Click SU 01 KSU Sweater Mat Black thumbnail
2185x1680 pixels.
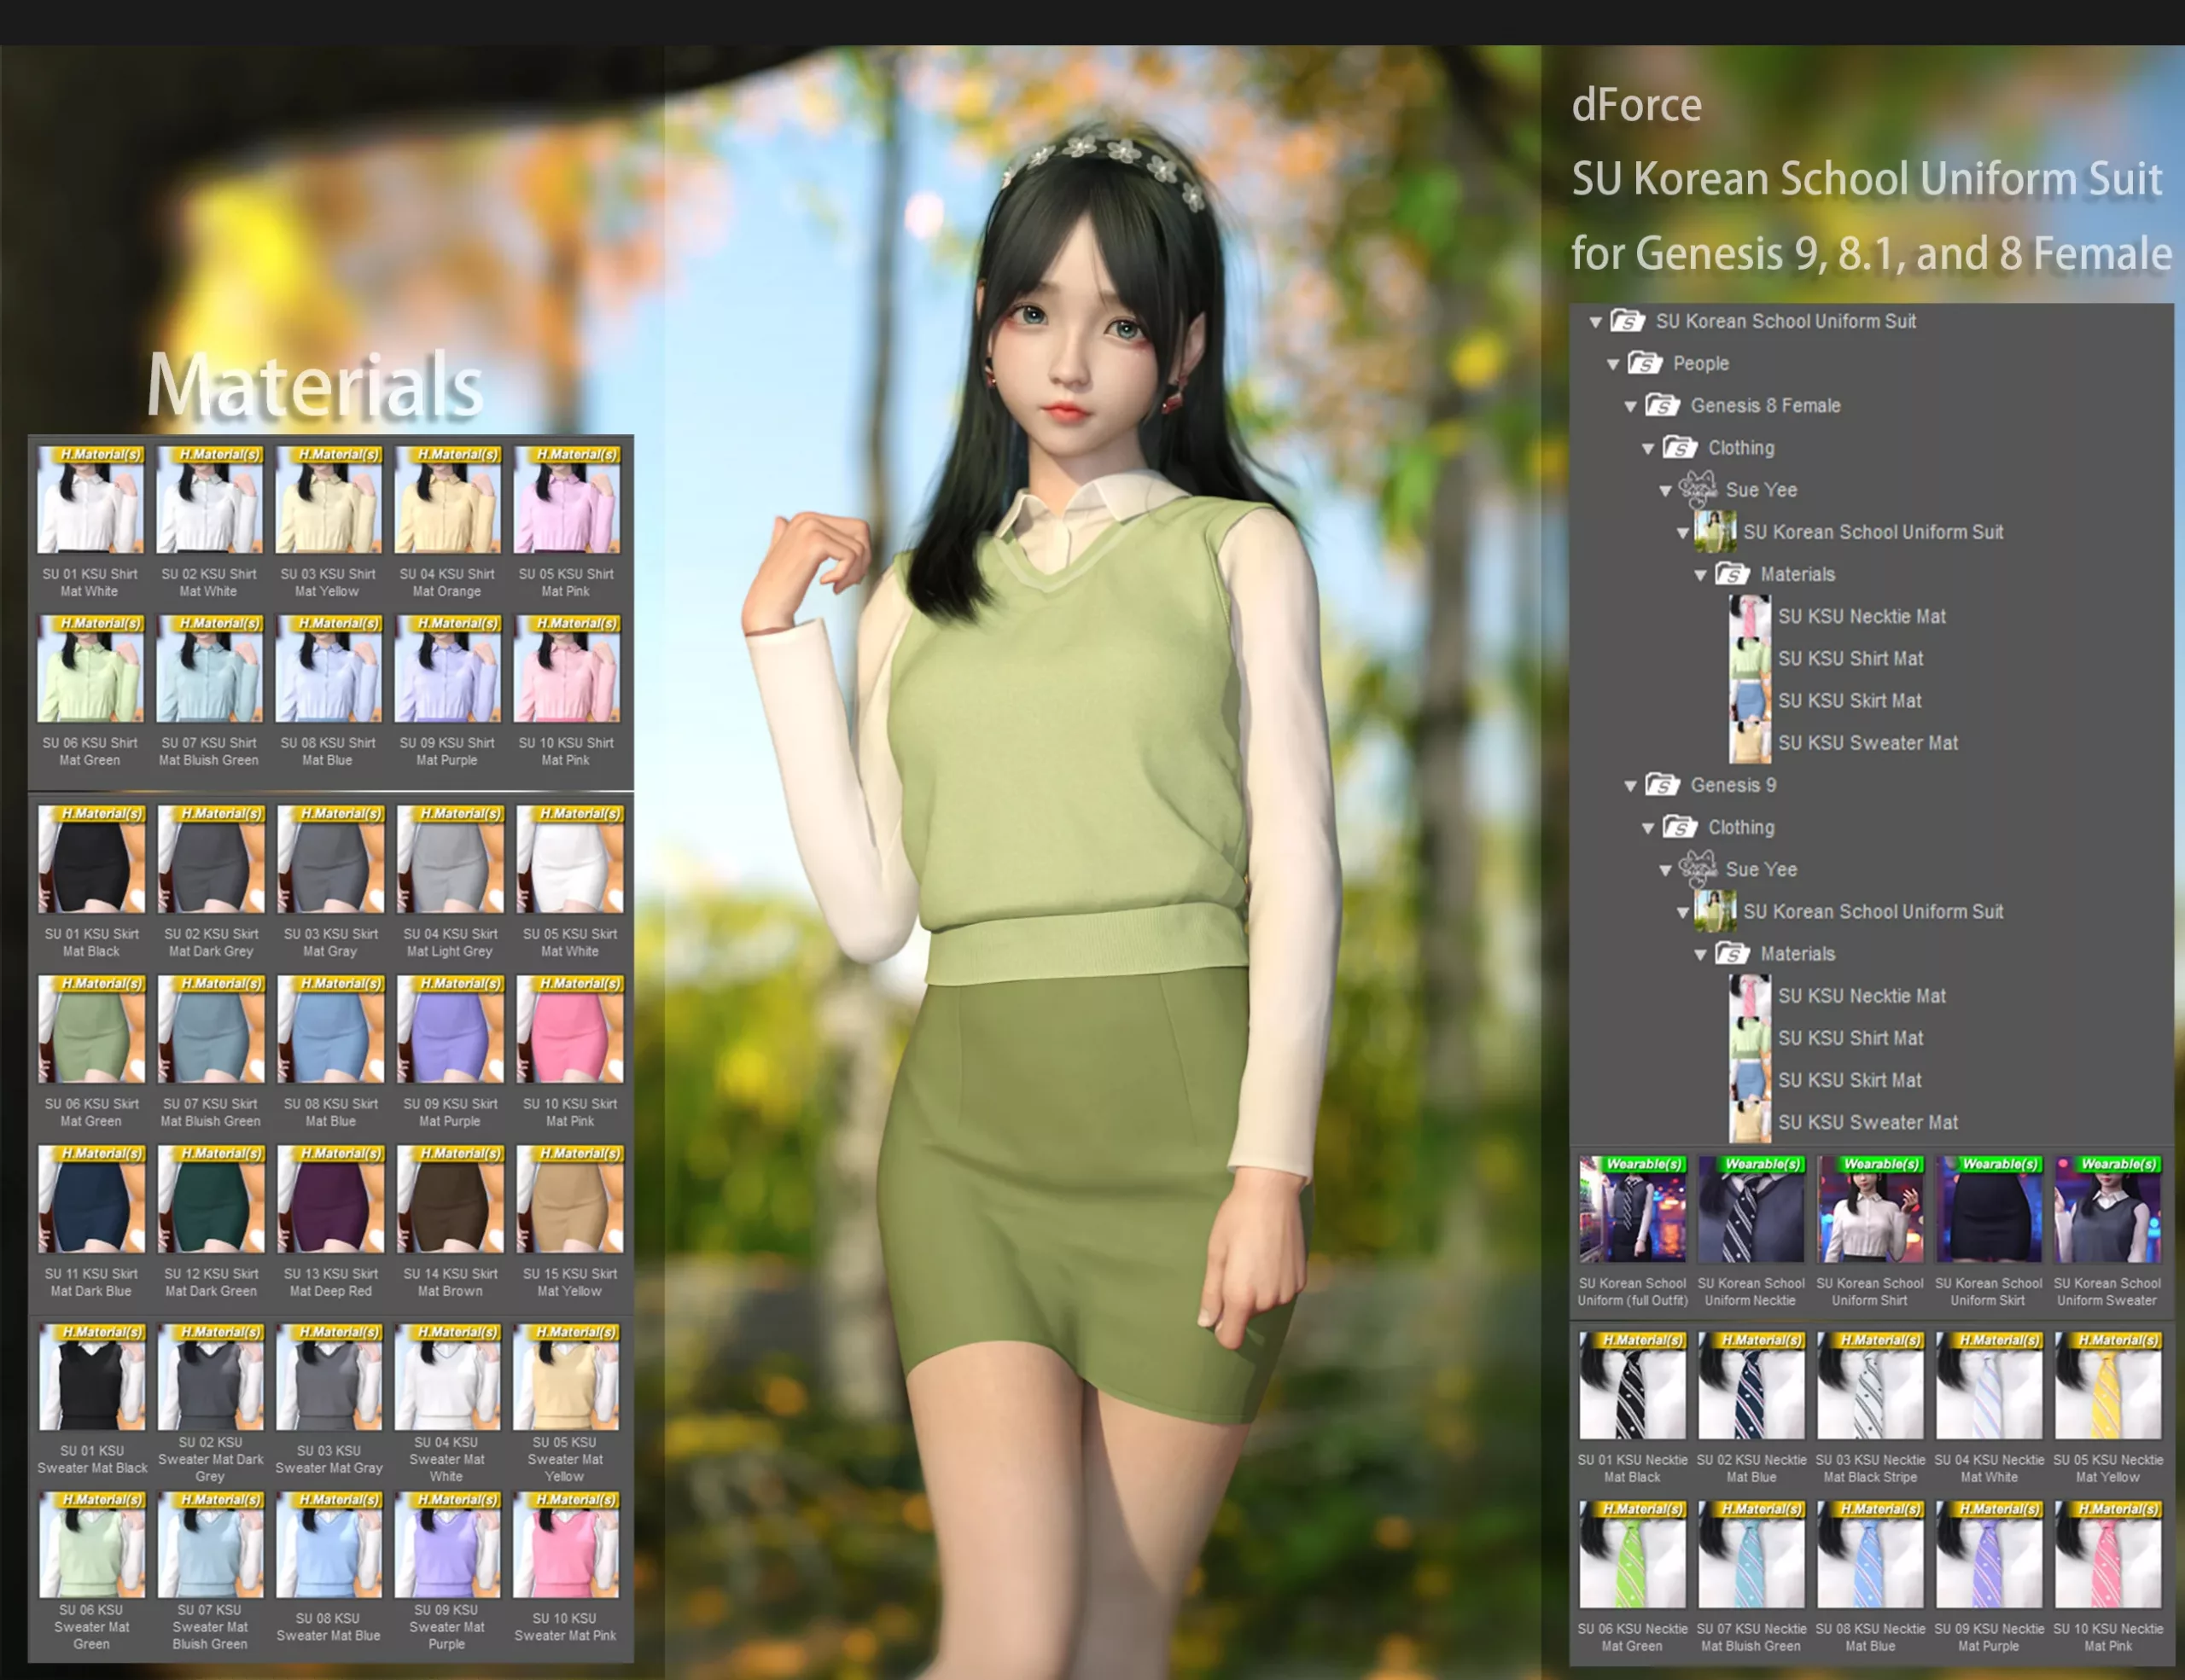click(92, 1380)
